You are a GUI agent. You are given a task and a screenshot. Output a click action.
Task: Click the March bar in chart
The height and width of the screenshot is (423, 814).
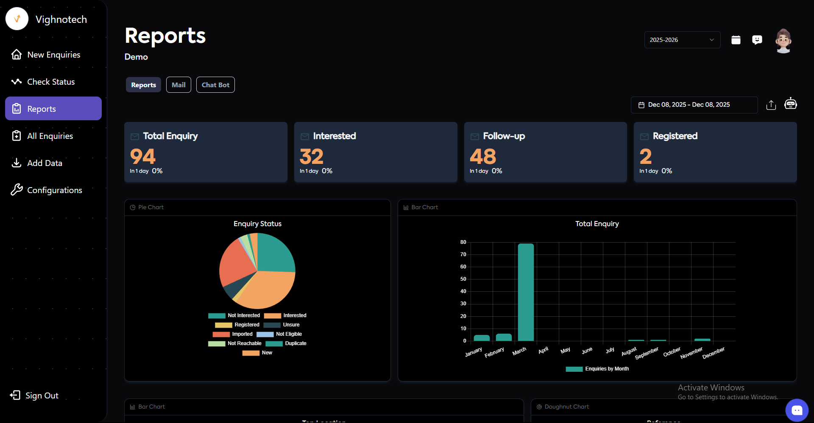(526, 292)
